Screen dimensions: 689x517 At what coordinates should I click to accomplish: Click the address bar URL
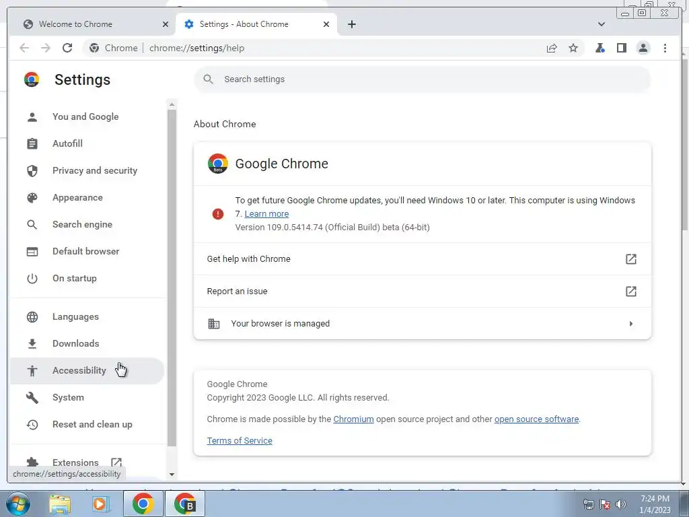196,48
